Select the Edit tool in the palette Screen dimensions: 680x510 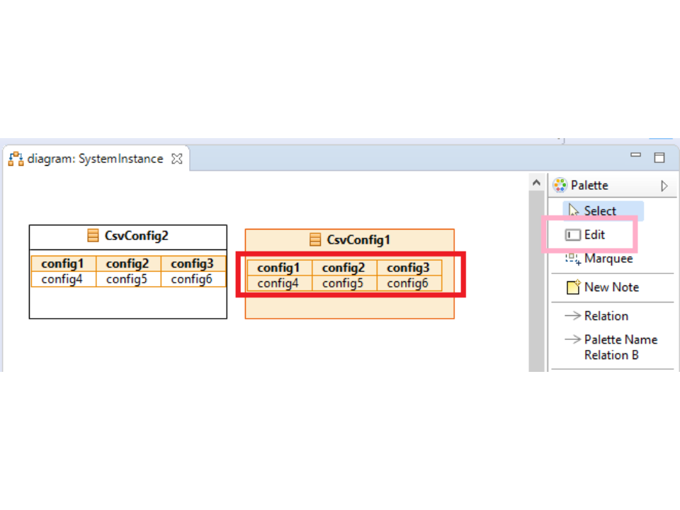pos(594,234)
